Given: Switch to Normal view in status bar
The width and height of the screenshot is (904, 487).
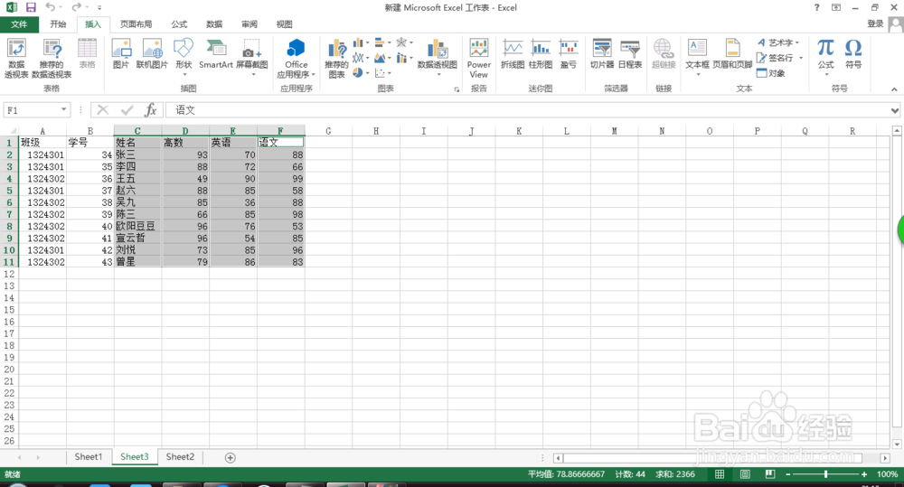Looking at the screenshot, I should tap(720, 474).
